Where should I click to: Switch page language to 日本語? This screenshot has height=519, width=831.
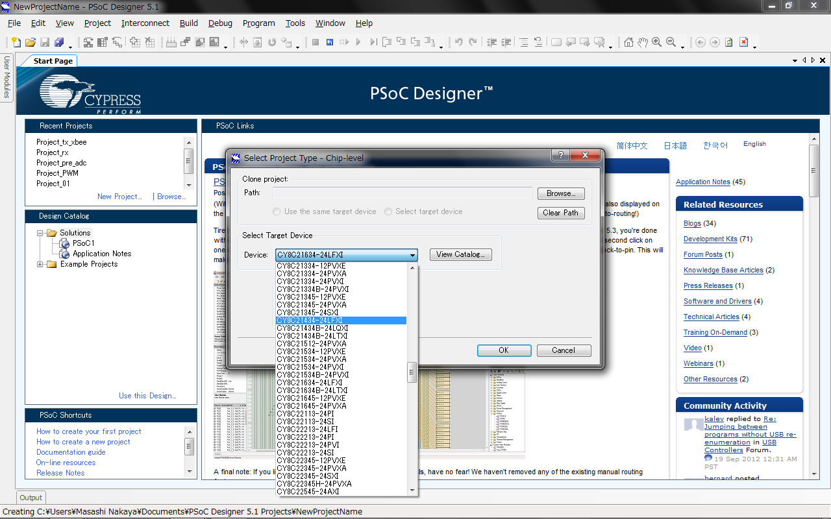[x=675, y=145]
